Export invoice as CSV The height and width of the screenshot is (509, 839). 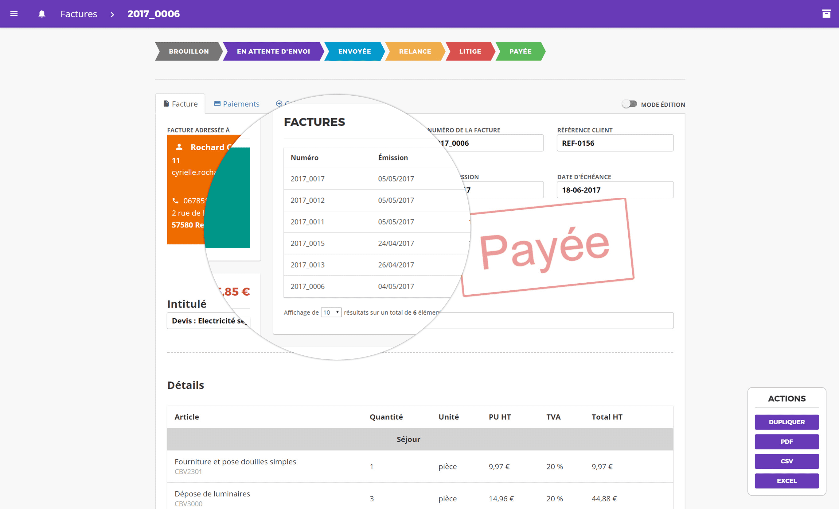[x=786, y=461]
